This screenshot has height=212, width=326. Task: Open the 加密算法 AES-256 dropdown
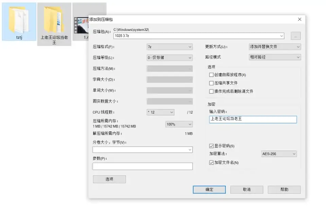coord(279,154)
